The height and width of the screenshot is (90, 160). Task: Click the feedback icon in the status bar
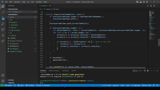click(154, 85)
